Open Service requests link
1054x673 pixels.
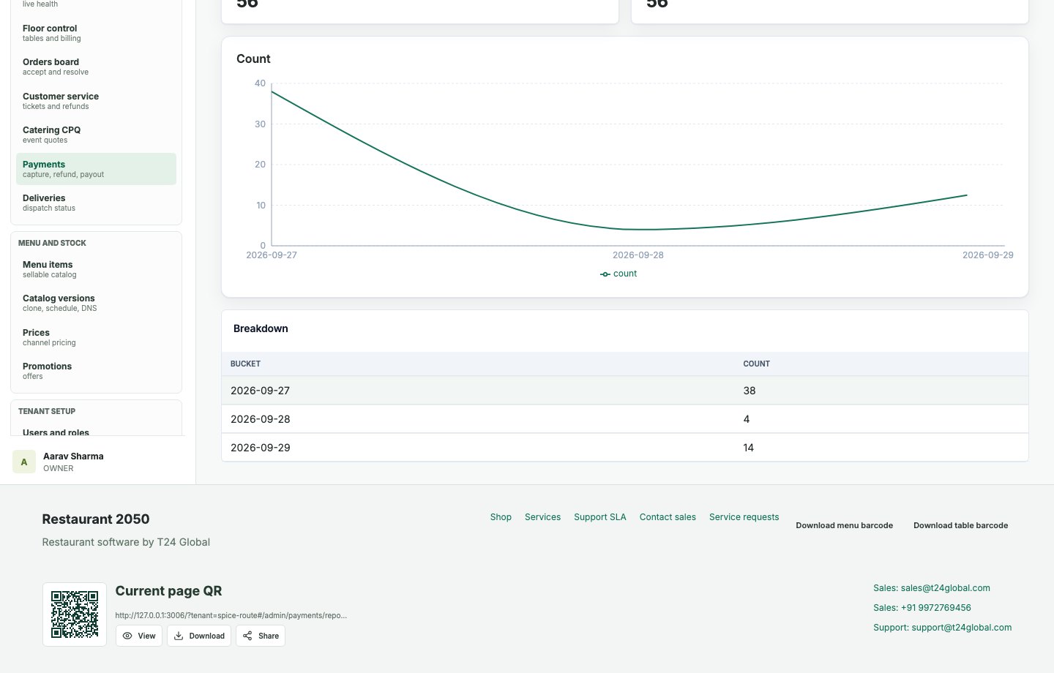click(744, 517)
